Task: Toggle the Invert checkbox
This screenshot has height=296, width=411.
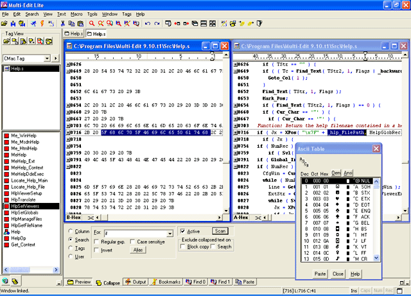Action: pos(96,250)
